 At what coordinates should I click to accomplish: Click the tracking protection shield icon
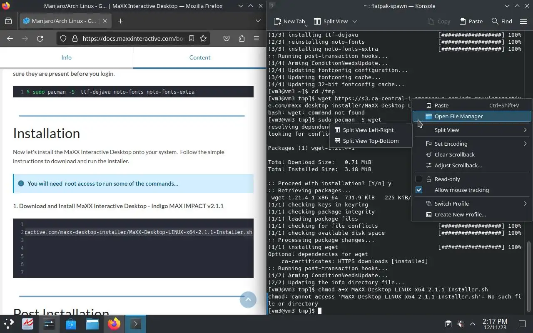click(63, 38)
